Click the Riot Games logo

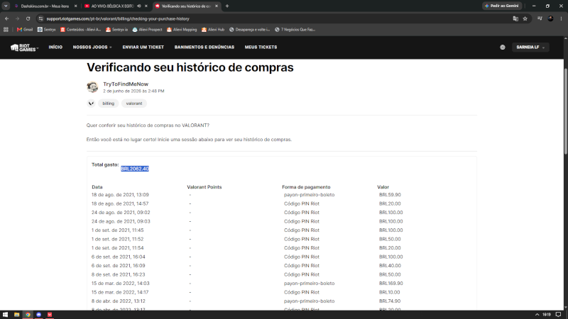[24, 47]
